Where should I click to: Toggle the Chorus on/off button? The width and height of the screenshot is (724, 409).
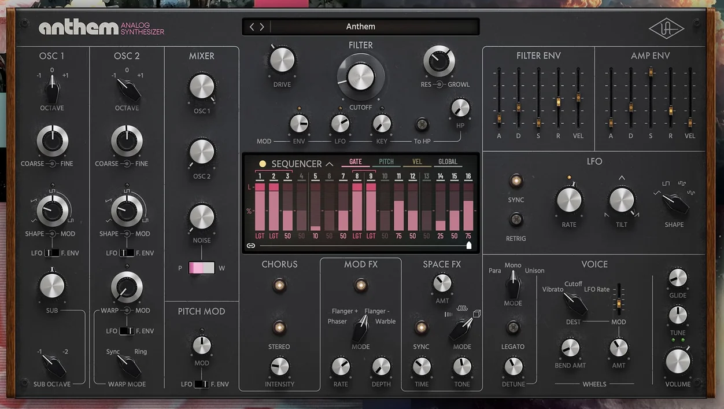pyautogui.click(x=279, y=285)
